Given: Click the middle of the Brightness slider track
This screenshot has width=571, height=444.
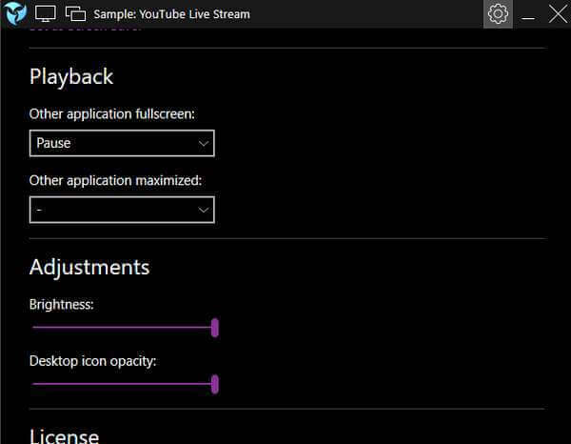Looking at the screenshot, I should click(124, 328).
